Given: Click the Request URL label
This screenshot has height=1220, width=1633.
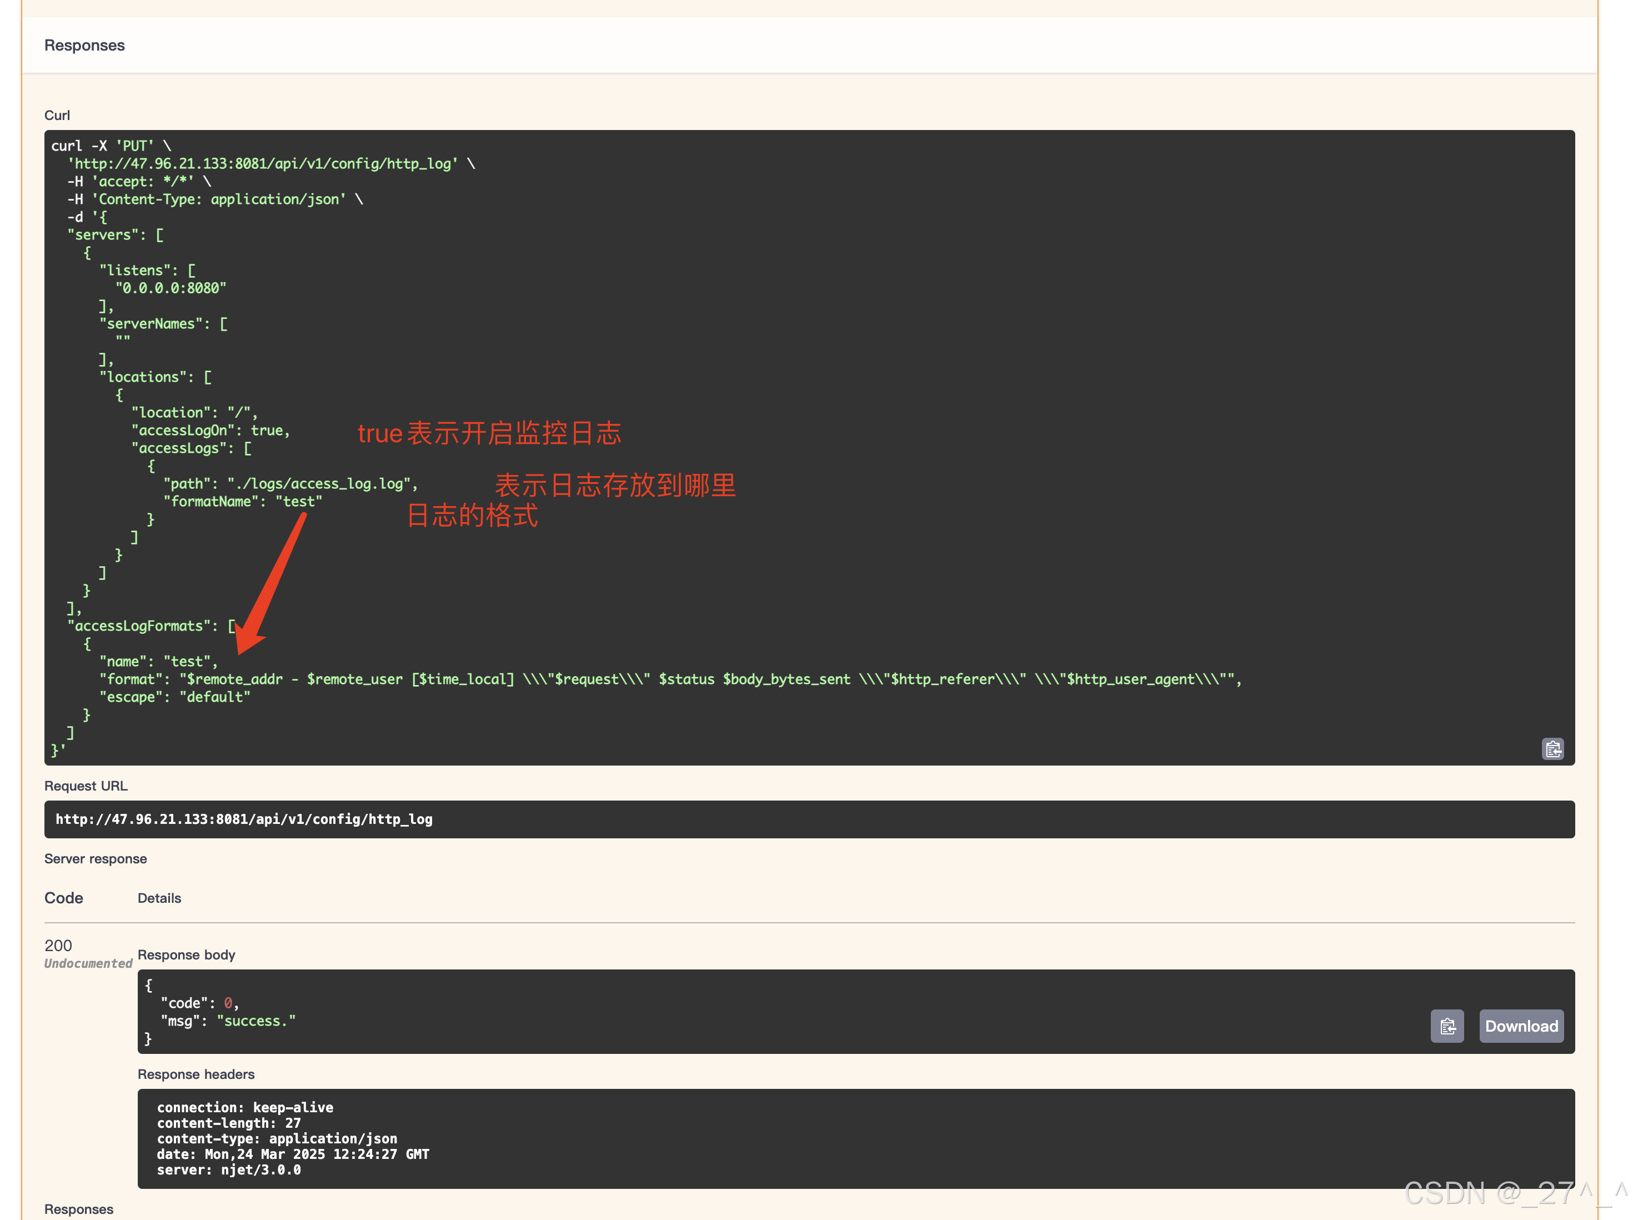Looking at the screenshot, I should pos(86,786).
